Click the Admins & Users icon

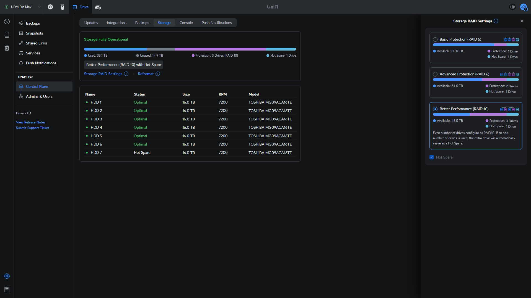tap(21, 96)
